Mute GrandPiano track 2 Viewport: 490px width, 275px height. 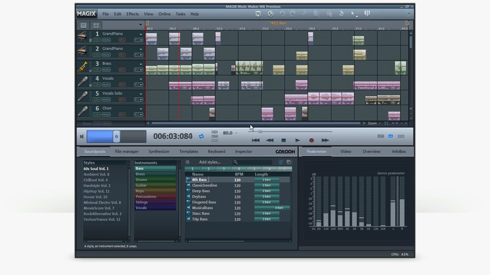106,55
